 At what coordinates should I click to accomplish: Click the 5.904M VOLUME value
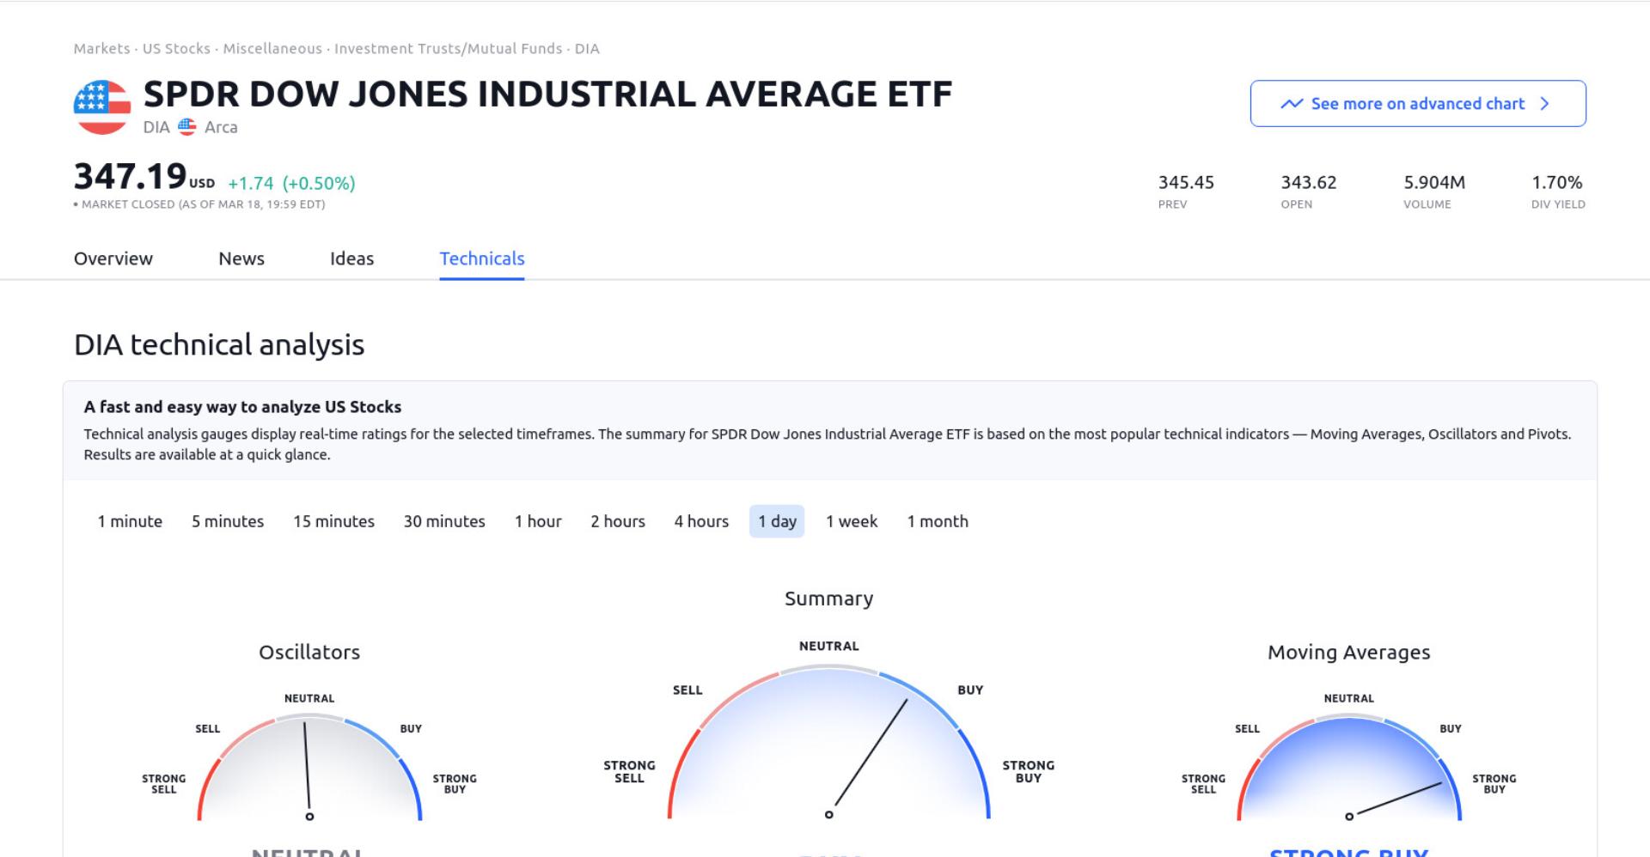click(1434, 182)
